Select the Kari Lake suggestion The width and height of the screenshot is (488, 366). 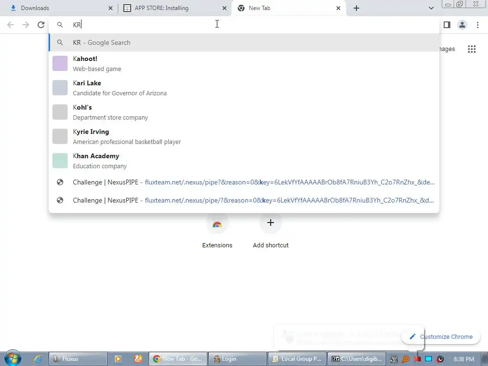tap(244, 88)
